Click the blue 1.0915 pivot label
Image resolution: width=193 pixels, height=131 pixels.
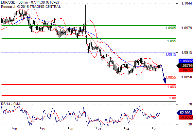click(x=171, y=54)
